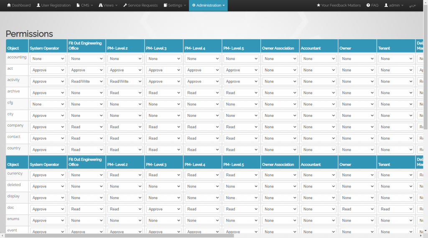Viewport: 428px width, 238px height.
Task: Click the FAQ question mark icon
Action: click(368, 5)
